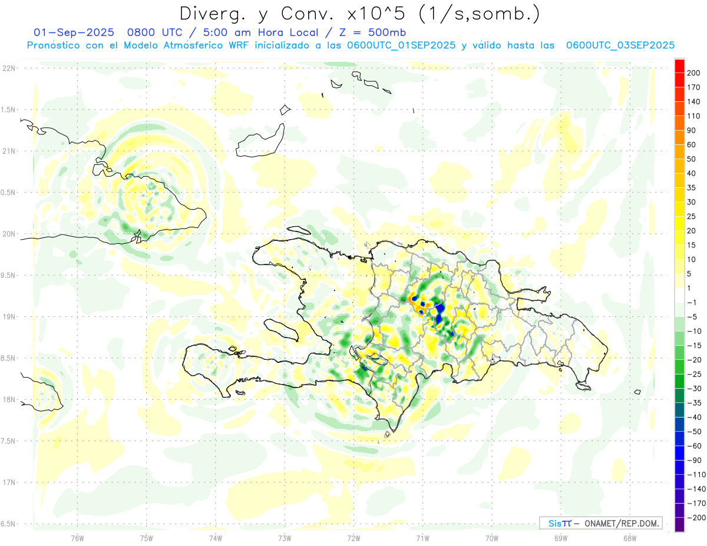The width and height of the screenshot is (707, 546).
Task: Click the orange colorbar swatch between 90 and 60
Action: click(679, 138)
